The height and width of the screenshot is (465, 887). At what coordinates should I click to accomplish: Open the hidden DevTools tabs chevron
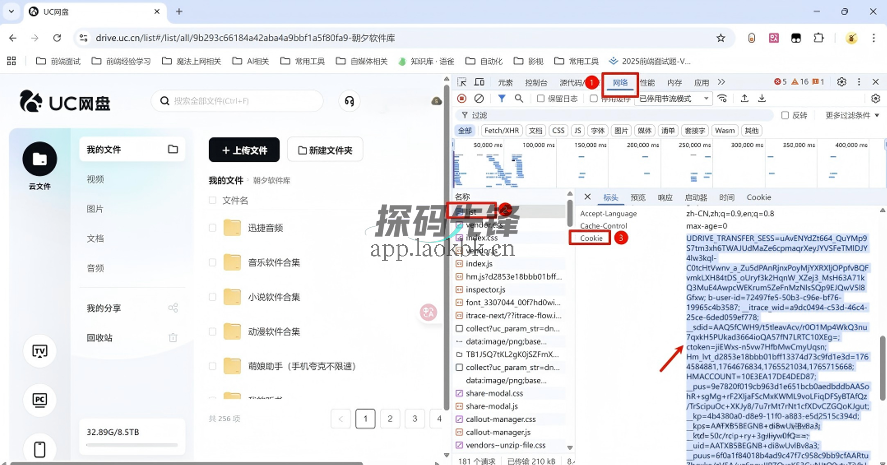pos(722,81)
